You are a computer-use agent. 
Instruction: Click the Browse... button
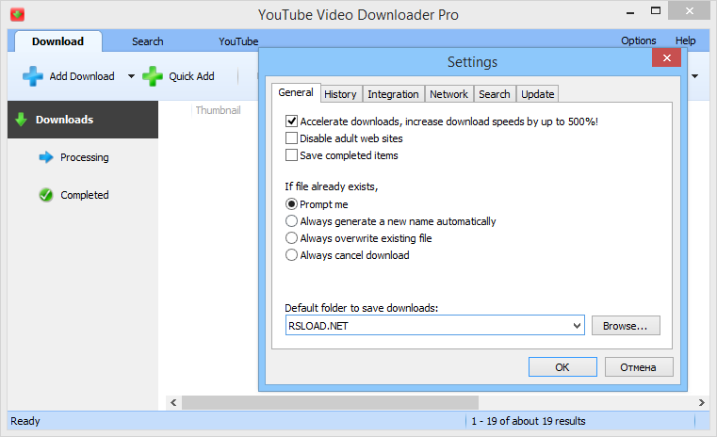click(x=626, y=326)
